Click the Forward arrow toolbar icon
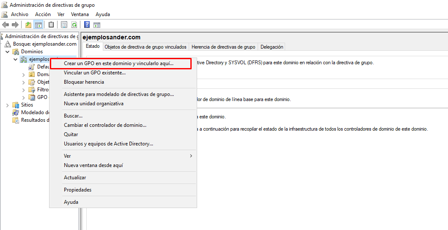This screenshot has height=230, width=448. click(15, 25)
